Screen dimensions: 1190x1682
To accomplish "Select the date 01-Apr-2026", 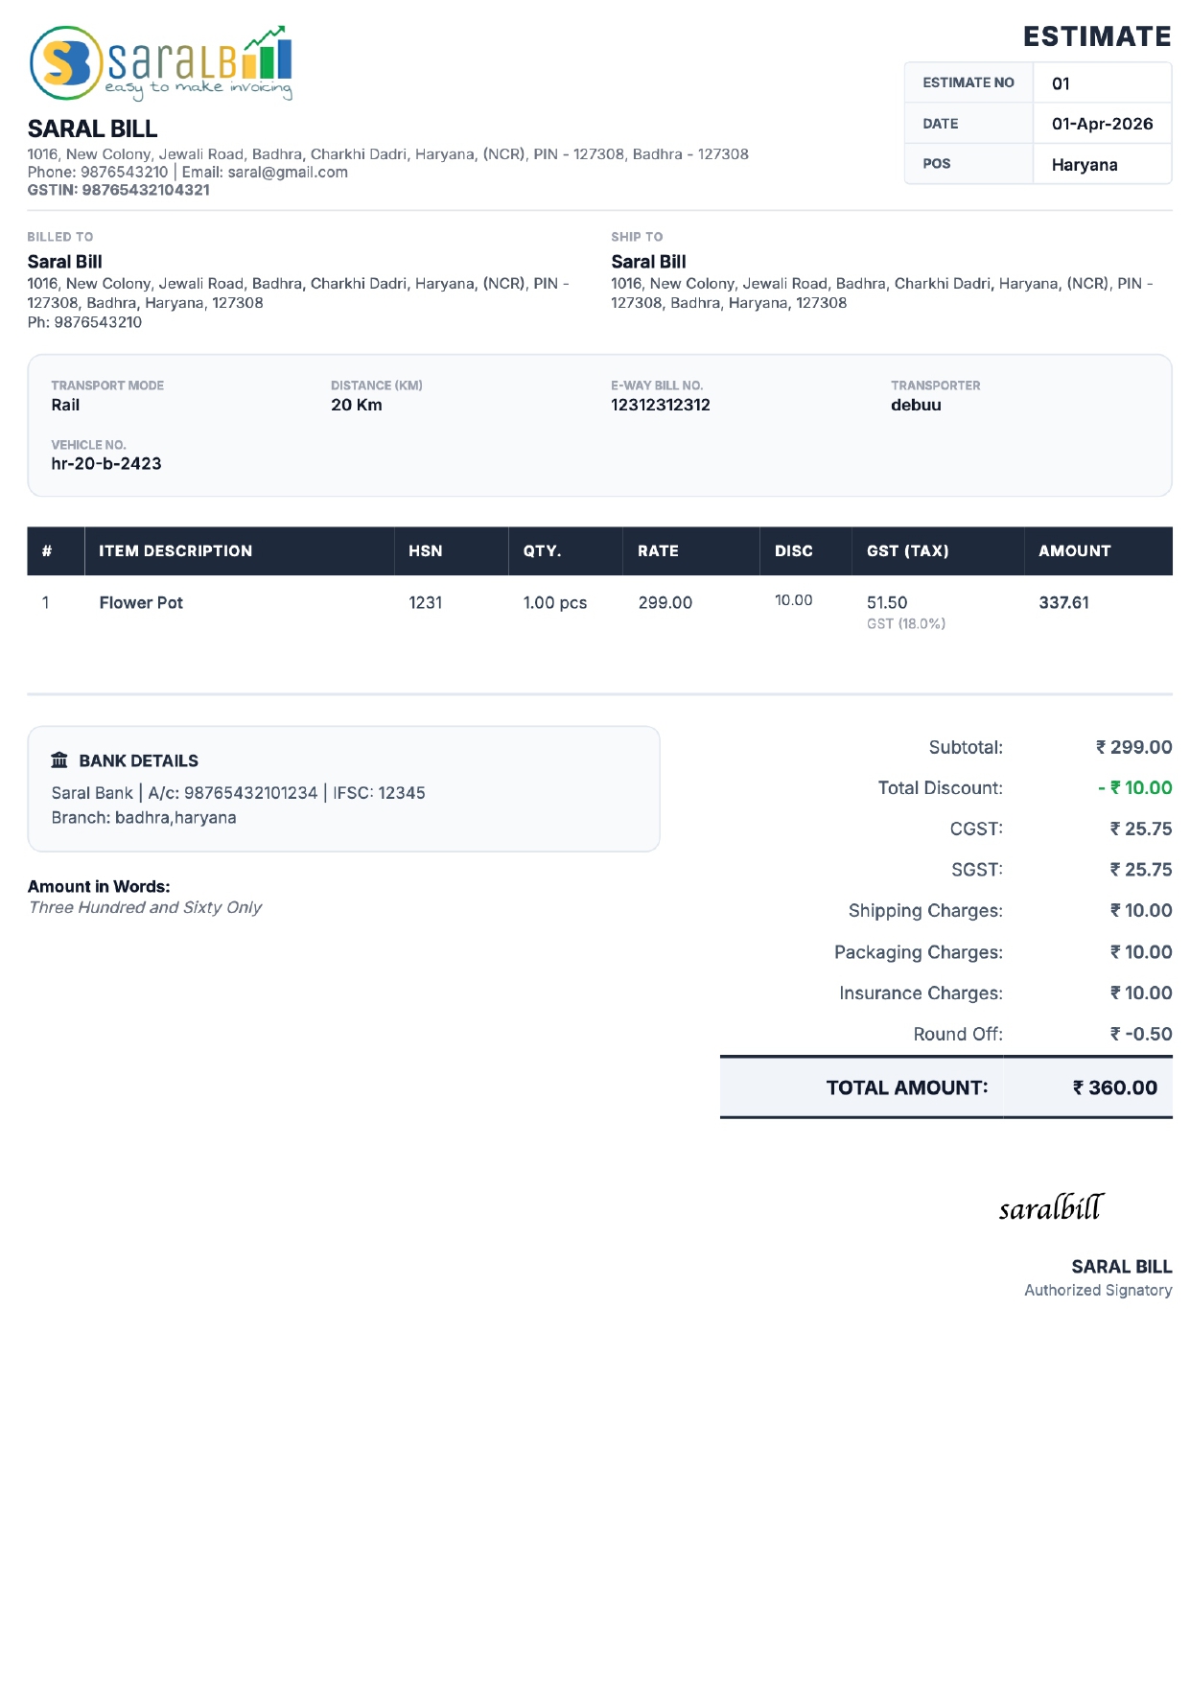I will 1102,124.
